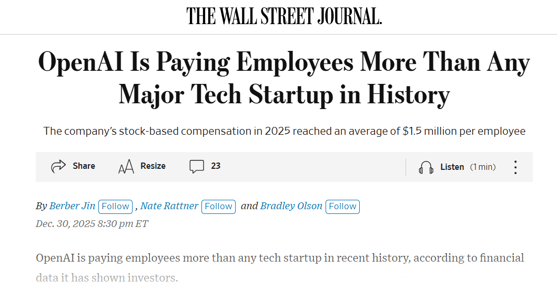The image size is (557, 291).
Task: Open Berber Jin's author page
Action: click(x=73, y=206)
